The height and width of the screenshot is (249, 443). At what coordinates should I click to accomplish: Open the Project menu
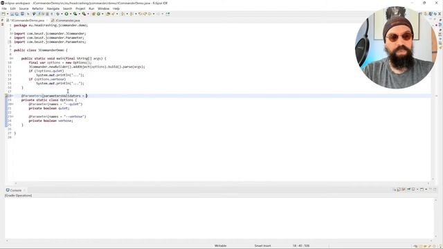tap(80, 8)
